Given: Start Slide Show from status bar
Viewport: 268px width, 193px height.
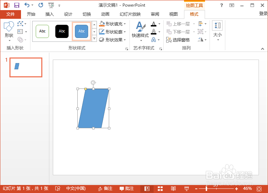Looking at the screenshot, I should [186, 188].
